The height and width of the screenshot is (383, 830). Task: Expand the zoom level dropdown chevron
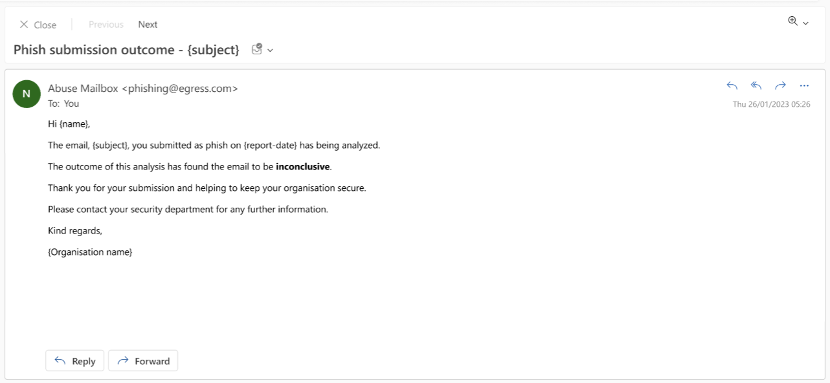coord(805,23)
